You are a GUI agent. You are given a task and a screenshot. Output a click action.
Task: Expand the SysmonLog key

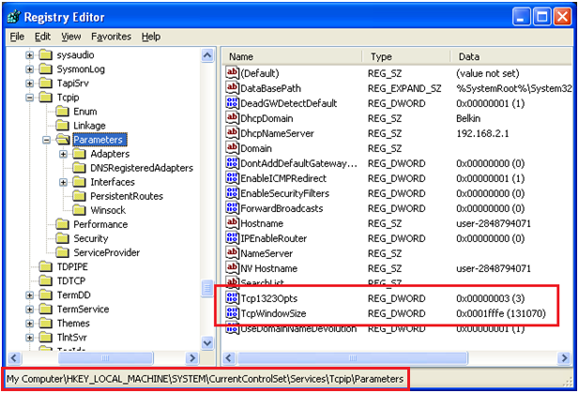pyautogui.click(x=29, y=69)
